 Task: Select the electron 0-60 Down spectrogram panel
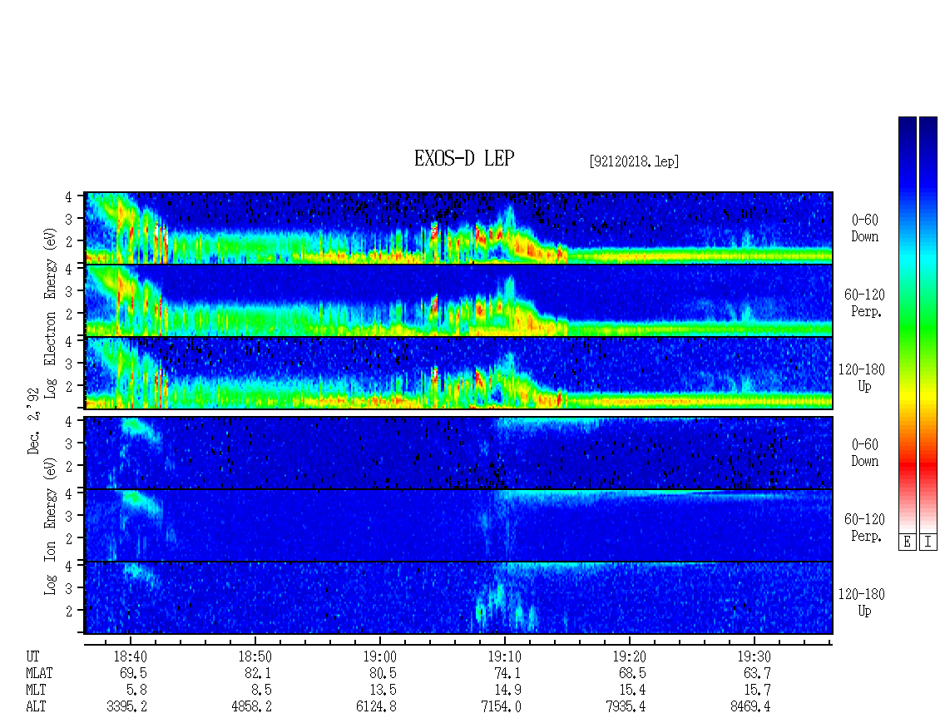click(x=458, y=228)
